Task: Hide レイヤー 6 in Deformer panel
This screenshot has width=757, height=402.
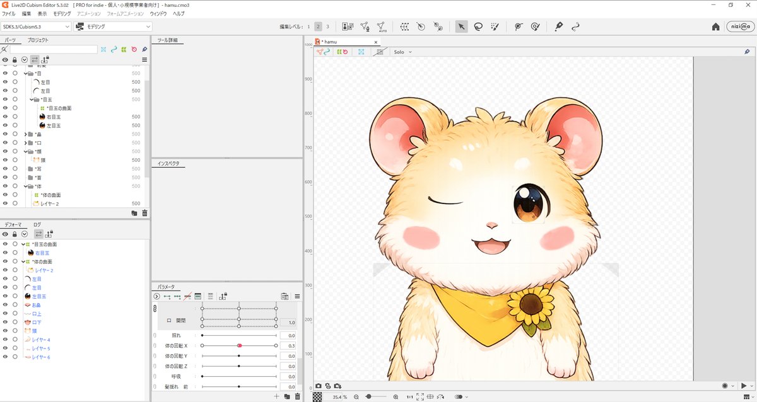Action: click(5, 357)
